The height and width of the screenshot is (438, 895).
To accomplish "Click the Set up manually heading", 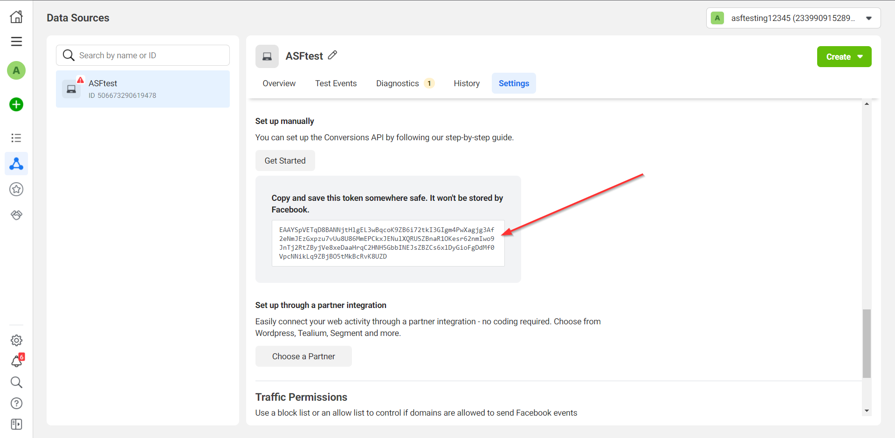I will tap(284, 121).
